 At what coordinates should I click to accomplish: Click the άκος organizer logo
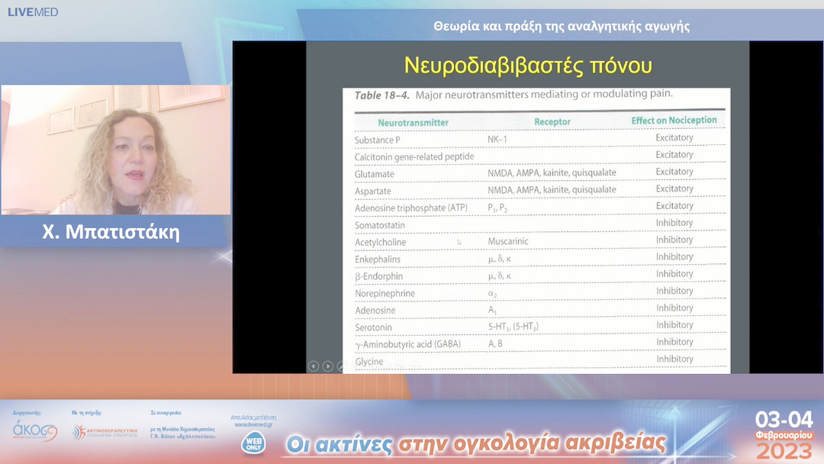34,431
